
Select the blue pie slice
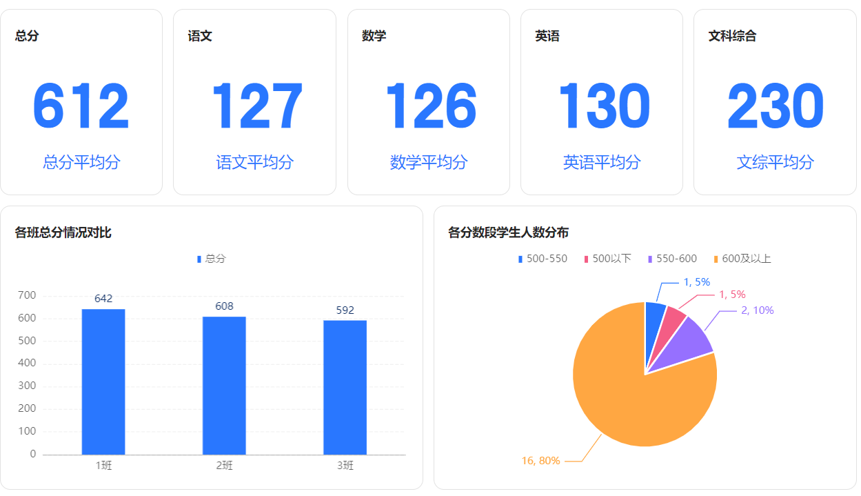[x=654, y=316]
